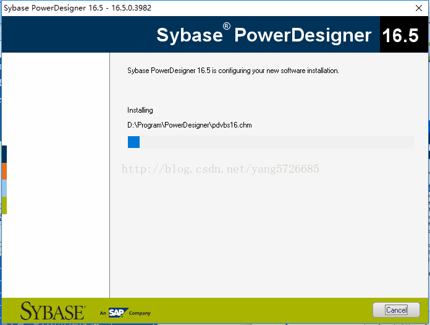Image resolution: width=430 pixels, height=325 pixels.
Task: Click the window title version 16.5.0.3982
Action: [132, 7]
